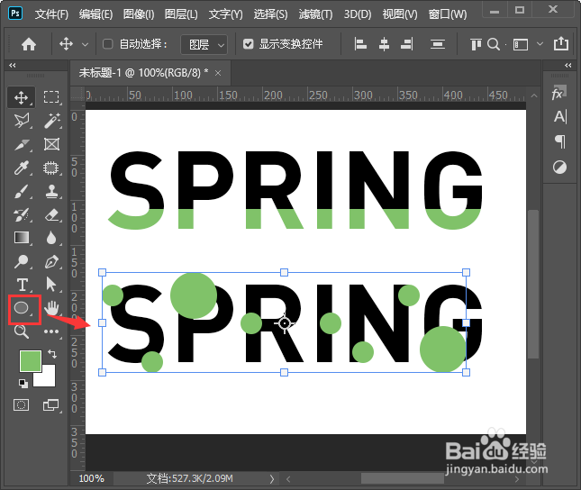Viewport: 581px width, 490px height.
Task: Open the 滤镜(T) menu
Action: [315, 14]
